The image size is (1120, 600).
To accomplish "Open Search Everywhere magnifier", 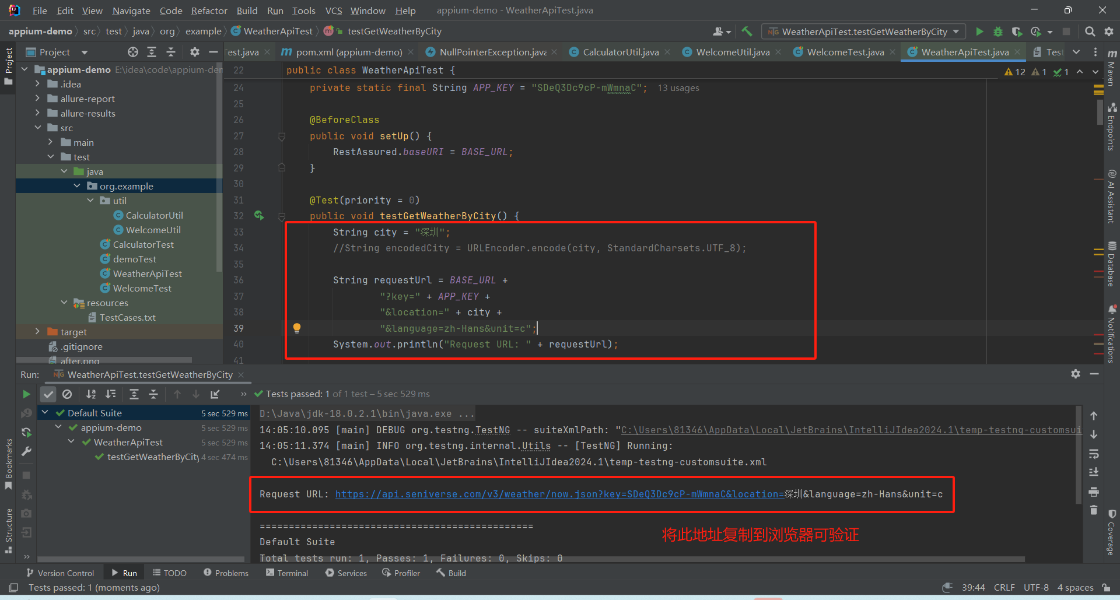I will click(1090, 31).
